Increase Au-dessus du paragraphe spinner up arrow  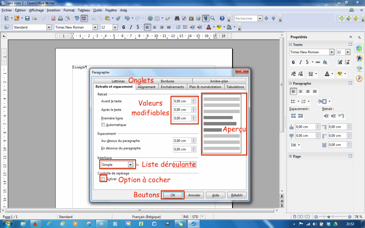click(193, 139)
